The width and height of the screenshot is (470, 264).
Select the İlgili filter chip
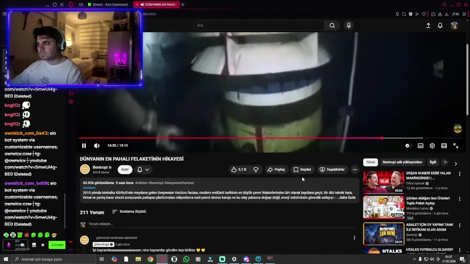click(x=433, y=162)
